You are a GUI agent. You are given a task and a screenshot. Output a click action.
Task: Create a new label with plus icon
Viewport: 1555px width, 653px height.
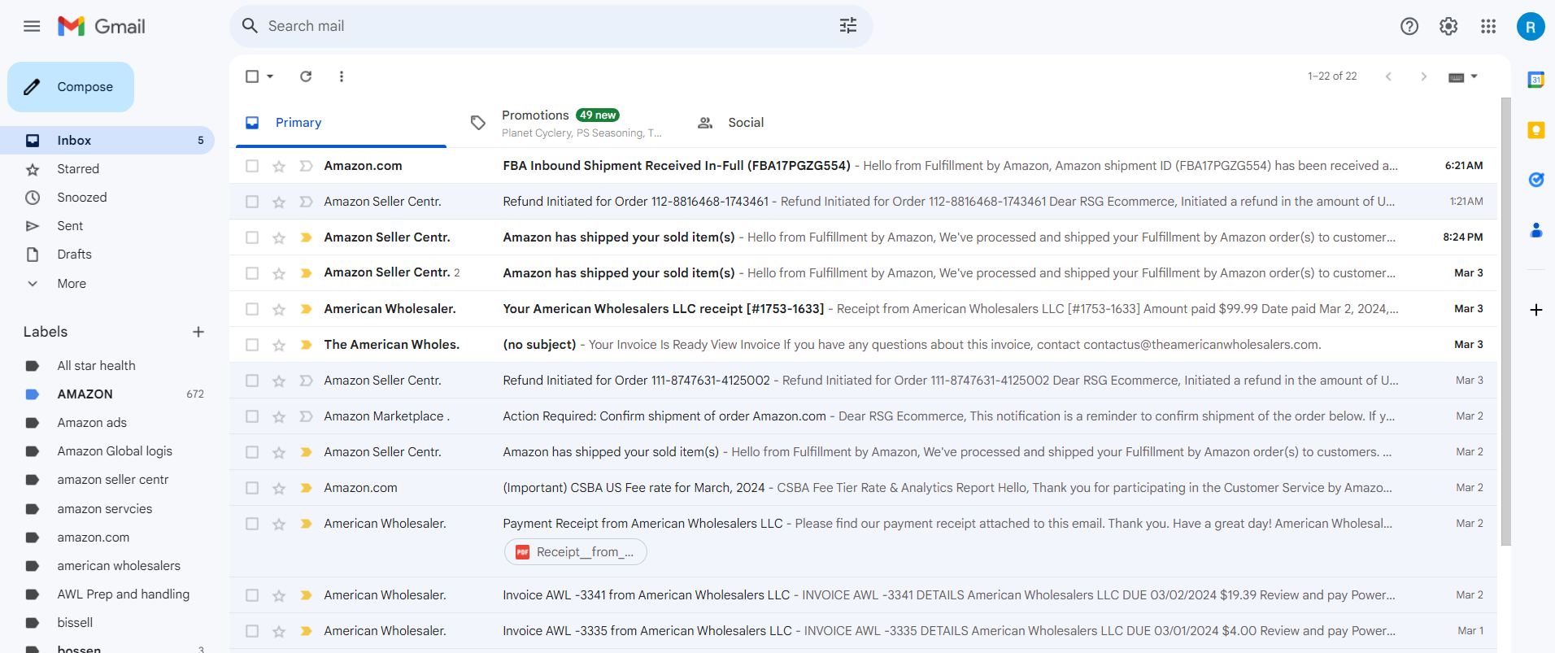[198, 332]
